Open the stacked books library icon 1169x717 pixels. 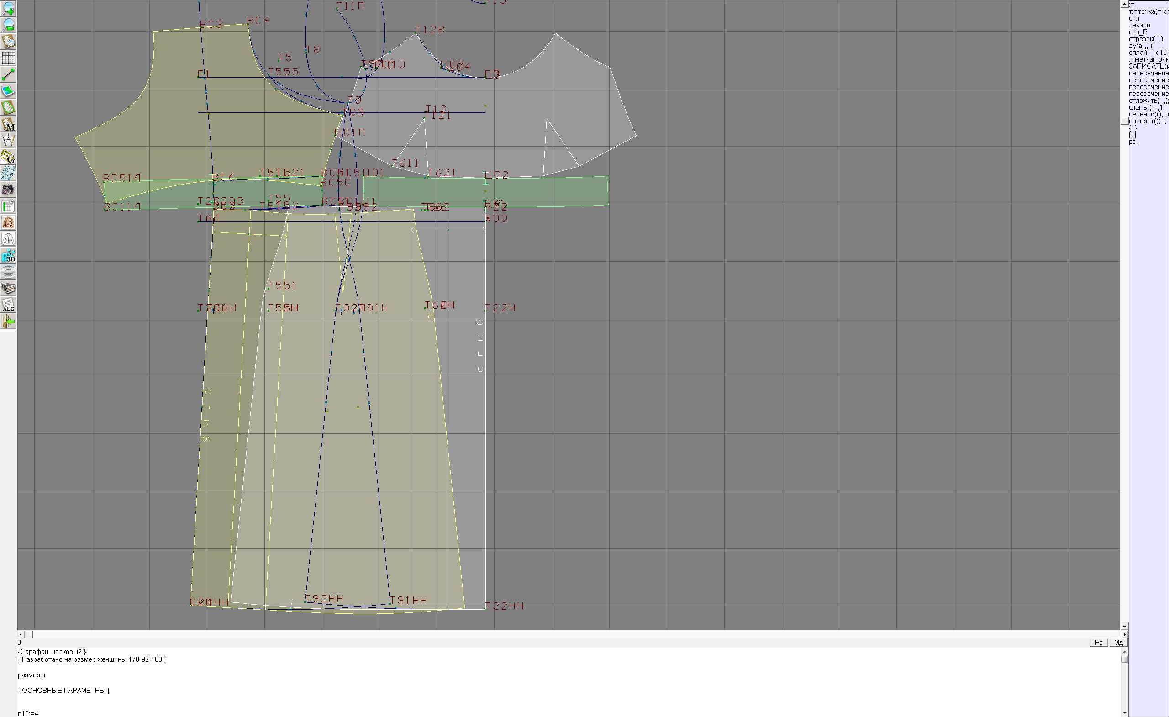[8, 289]
